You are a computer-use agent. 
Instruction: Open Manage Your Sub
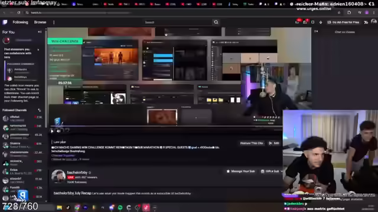tap(240, 171)
